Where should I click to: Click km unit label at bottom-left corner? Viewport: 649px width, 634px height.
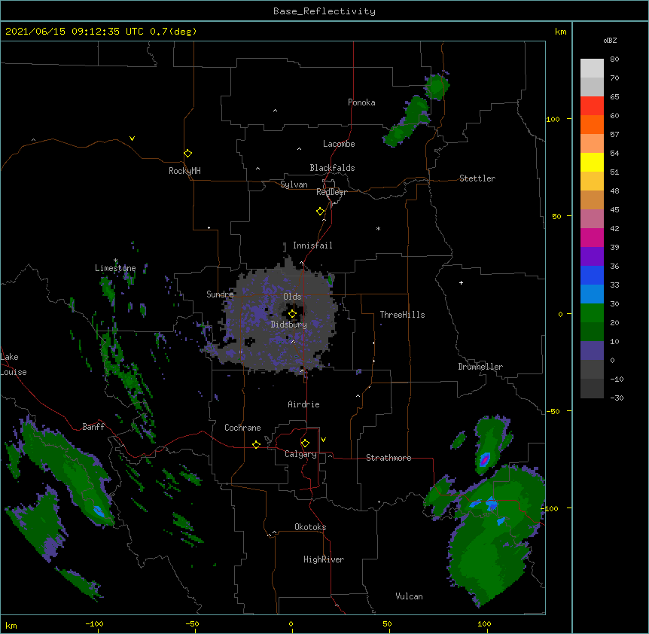[x=11, y=625]
